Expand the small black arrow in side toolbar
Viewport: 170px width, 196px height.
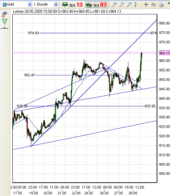click(5, 27)
